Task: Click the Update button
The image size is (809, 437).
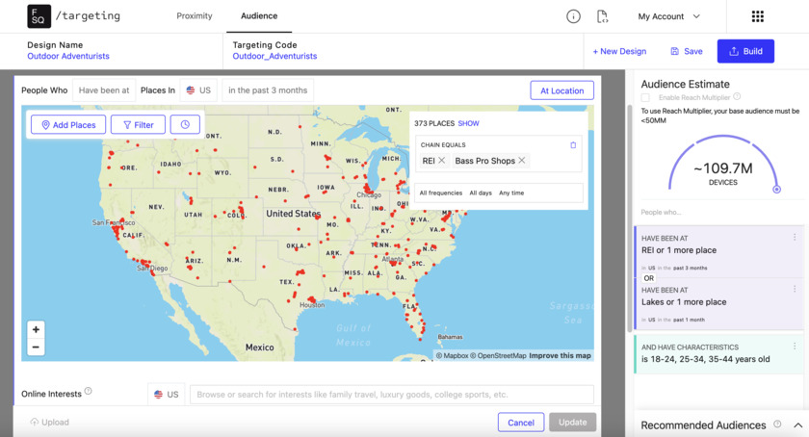Action: click(x=573, y=422)
